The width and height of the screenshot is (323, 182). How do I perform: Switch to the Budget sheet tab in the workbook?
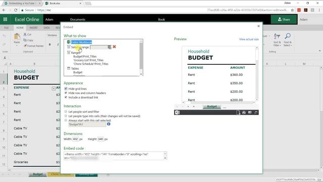38,174
